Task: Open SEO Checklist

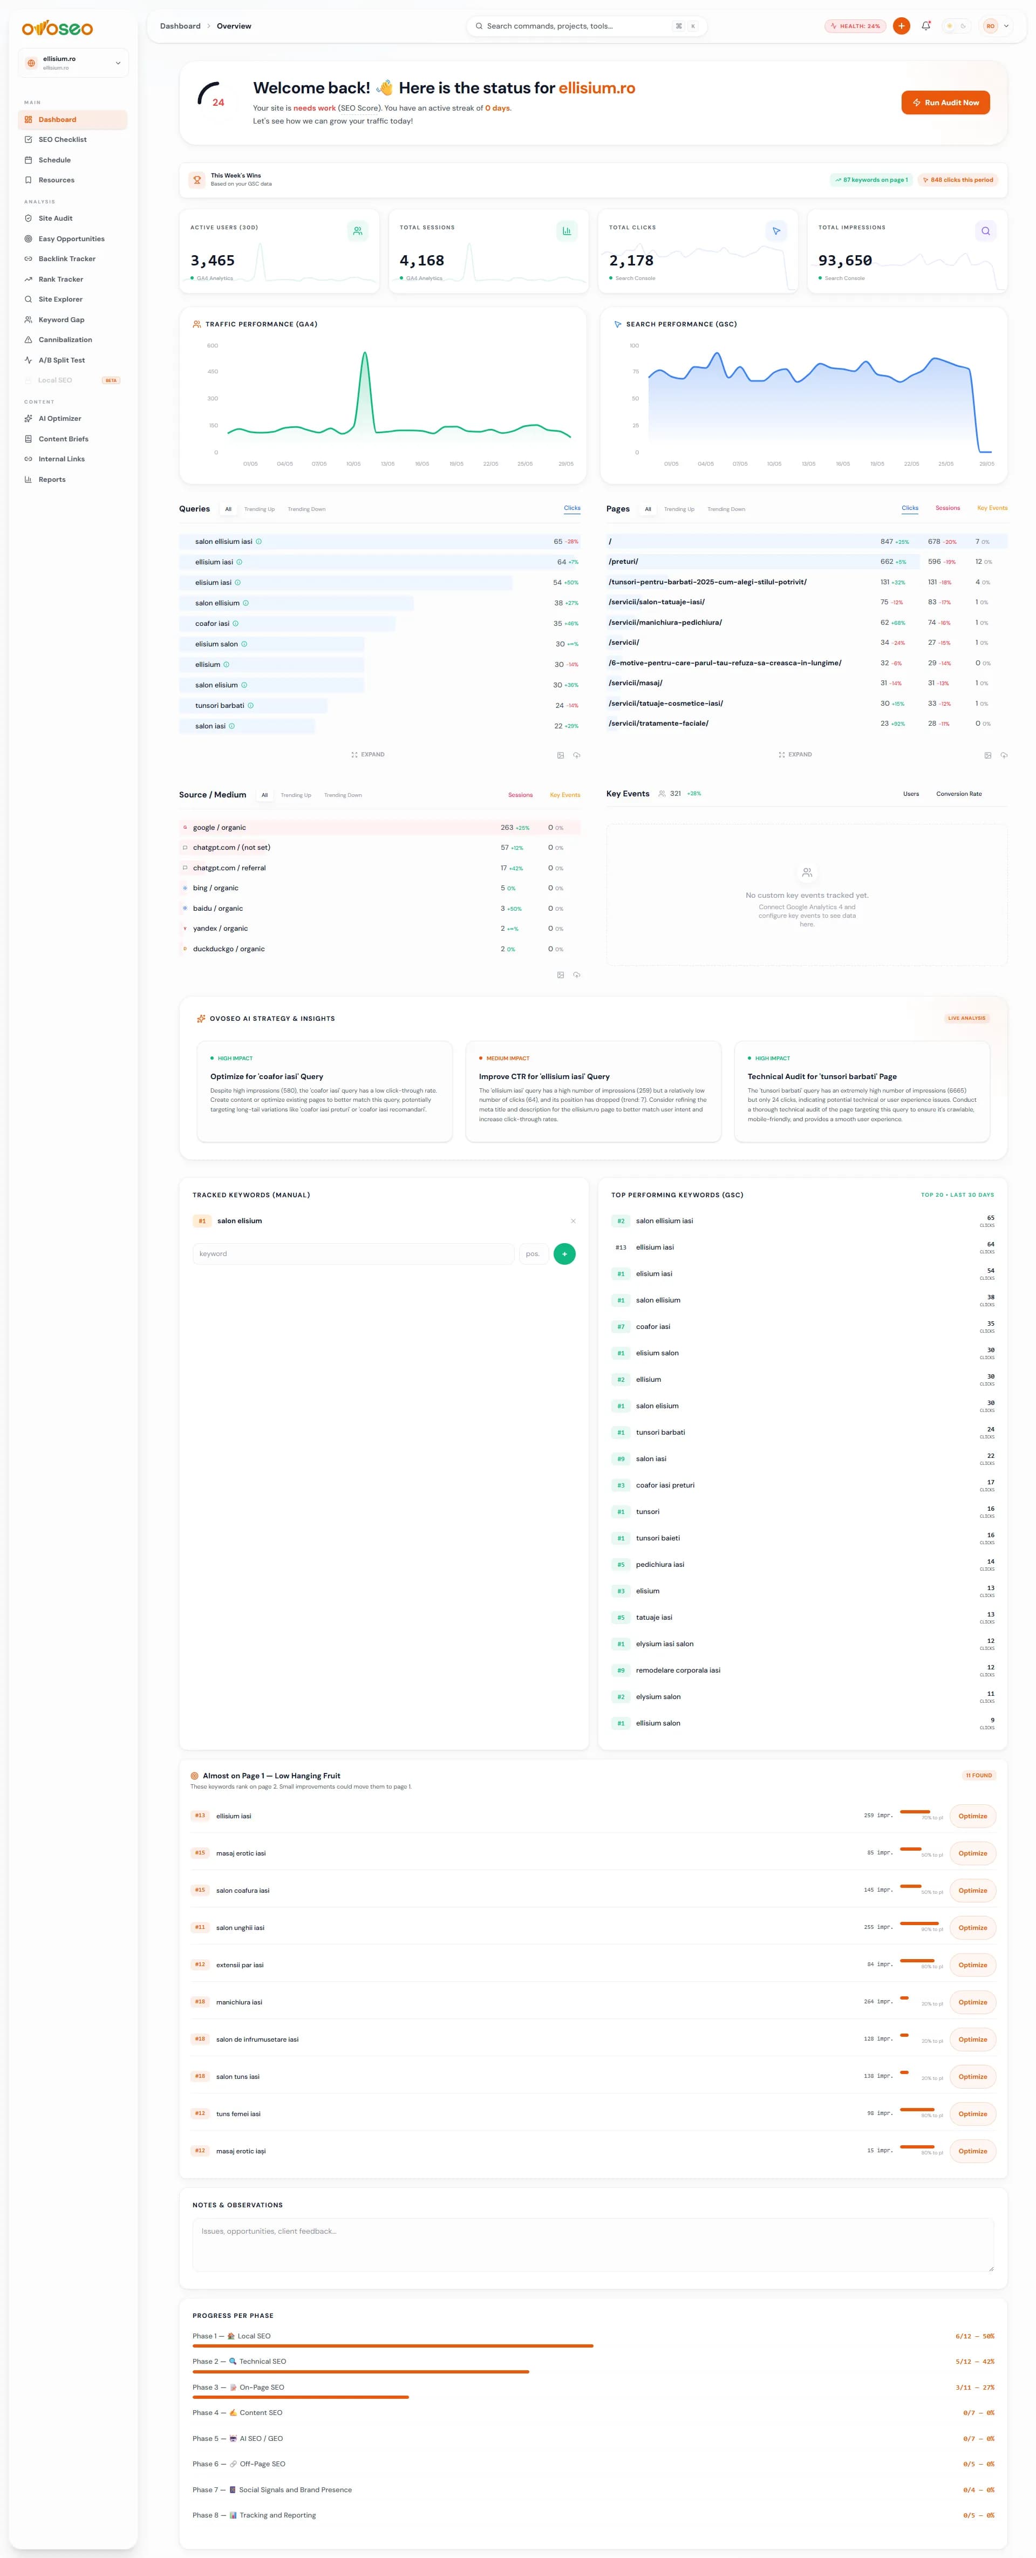Action: point(72,140)
